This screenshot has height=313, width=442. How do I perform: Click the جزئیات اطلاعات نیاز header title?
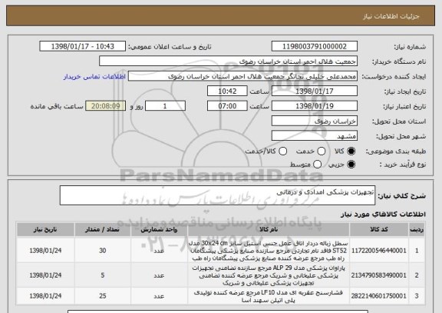[x=391, y=16]
